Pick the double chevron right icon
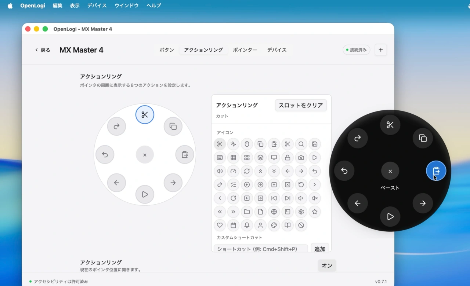 coord(233,212)
